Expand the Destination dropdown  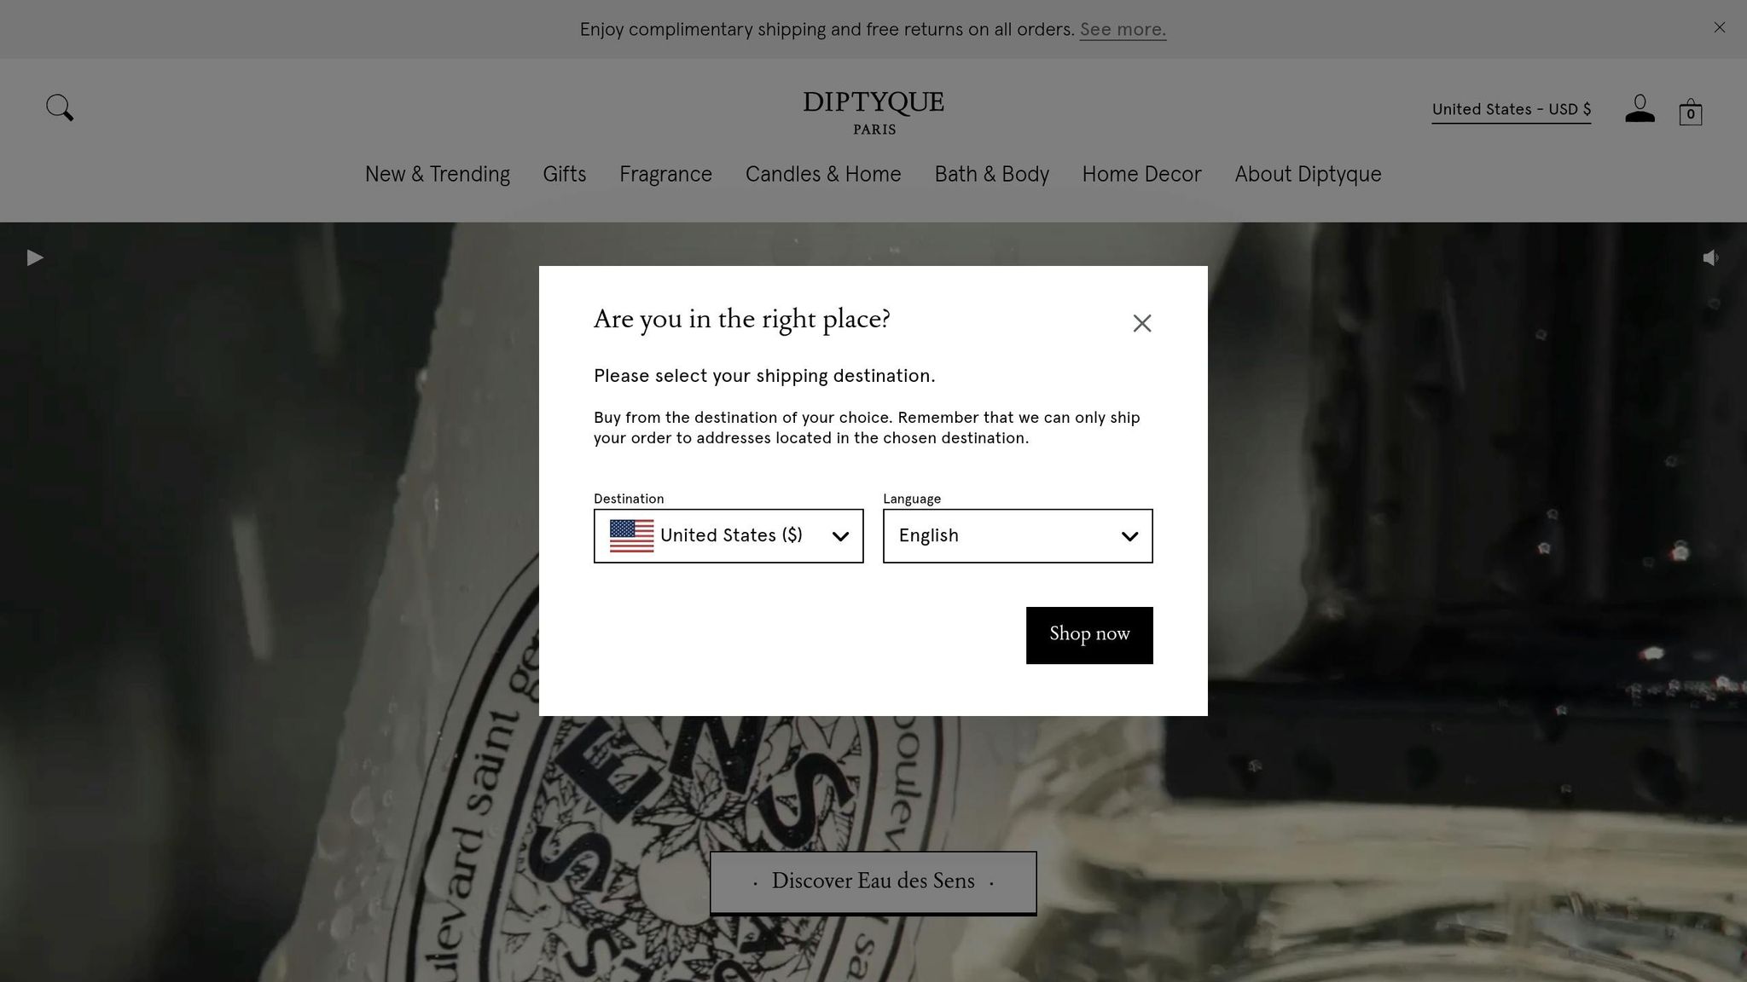[x=728, y=536]
